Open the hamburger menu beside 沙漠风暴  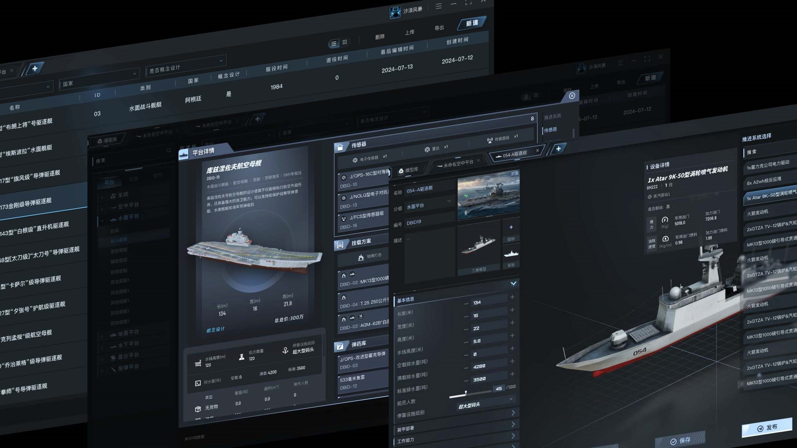click(438, 6)
